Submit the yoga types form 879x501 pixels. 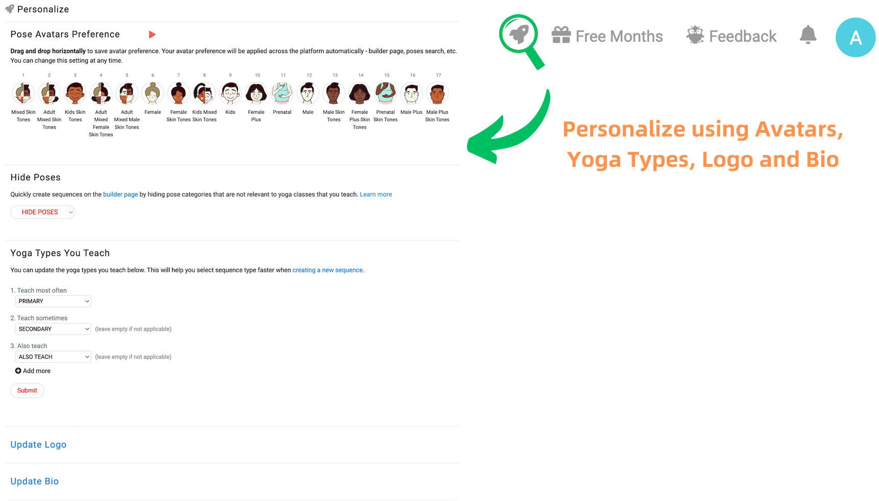point(27,391)
